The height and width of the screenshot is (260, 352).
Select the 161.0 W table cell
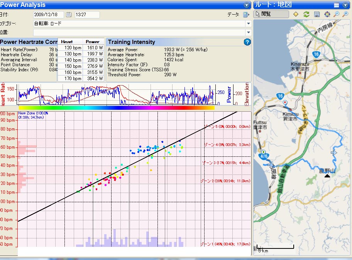(x=93, y=48)
